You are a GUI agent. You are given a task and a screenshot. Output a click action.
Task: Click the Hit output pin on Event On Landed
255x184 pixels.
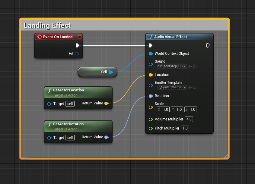(x=77, y=54)
